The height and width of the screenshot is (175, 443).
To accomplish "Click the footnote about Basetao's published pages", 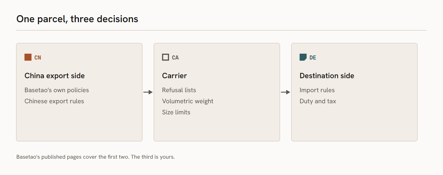I will [x=96, y=157].
